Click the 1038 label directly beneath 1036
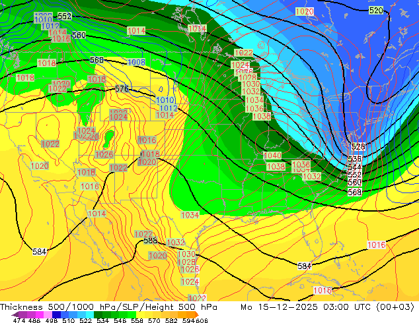Image resolution: width=419 pixels, height=323 pixels. click(x=262, y=116)
